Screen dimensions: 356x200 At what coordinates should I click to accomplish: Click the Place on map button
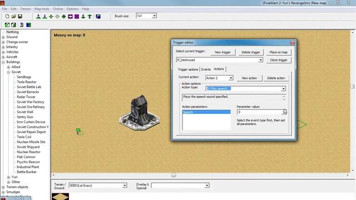coord(279,52)
